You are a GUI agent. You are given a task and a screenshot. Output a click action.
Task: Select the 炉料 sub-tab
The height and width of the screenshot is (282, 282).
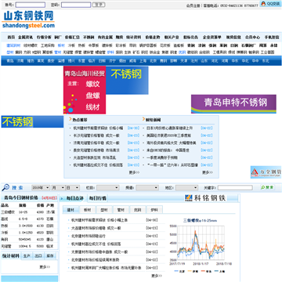pos(154,210)
